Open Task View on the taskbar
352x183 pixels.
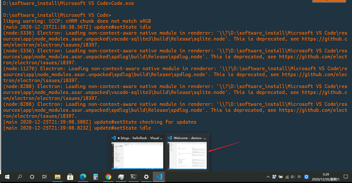[44, 177]
